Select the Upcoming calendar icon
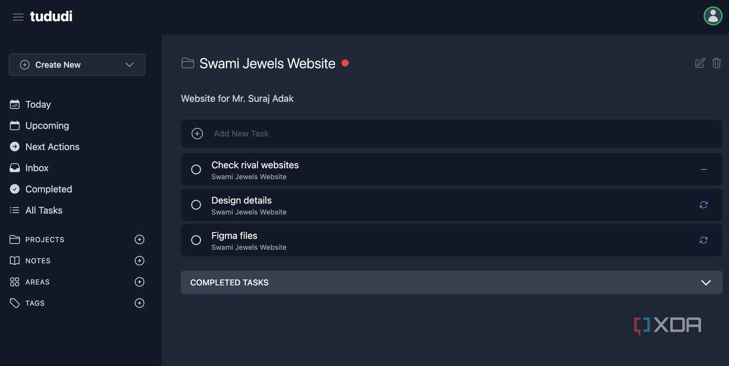 [15, 125]
